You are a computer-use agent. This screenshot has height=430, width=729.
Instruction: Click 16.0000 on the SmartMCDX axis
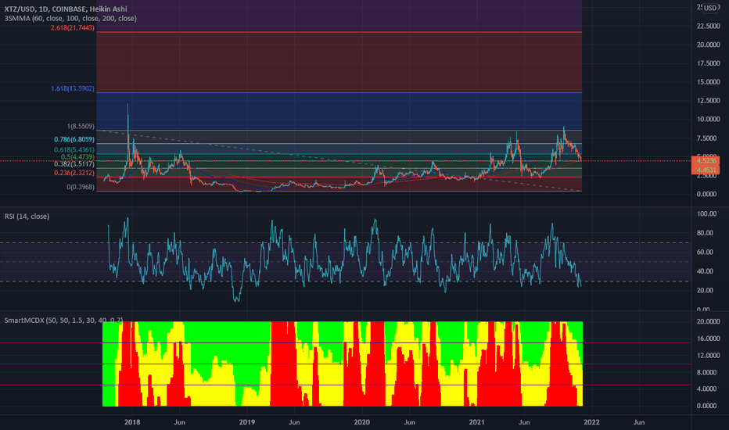coord(708,339)
